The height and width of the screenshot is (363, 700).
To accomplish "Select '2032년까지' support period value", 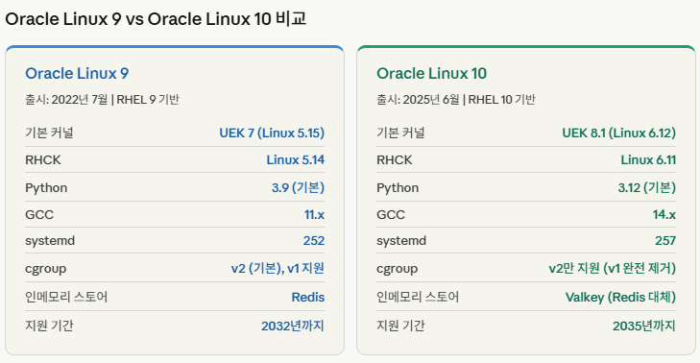I will pos(293,326).
